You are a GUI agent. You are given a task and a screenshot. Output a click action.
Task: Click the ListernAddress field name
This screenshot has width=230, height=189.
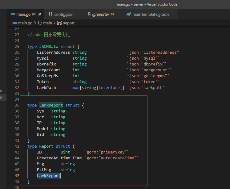[x=53, y=52]
